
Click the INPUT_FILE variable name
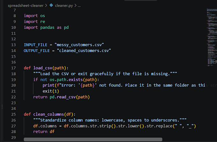[x=35, y=45]
